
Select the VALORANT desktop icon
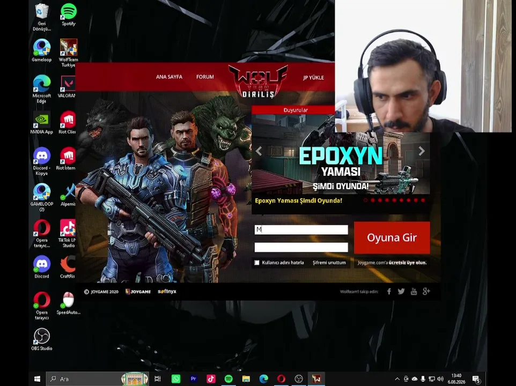(68, 87)
